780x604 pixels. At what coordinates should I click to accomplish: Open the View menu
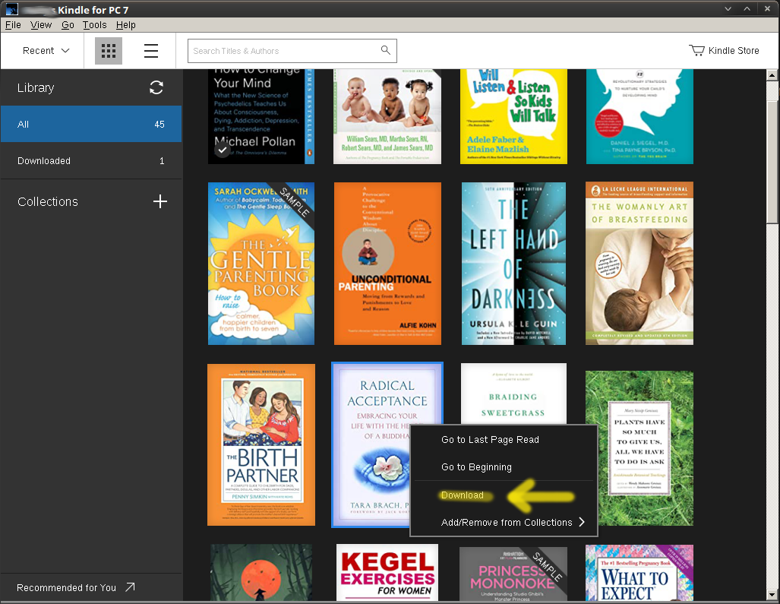(x=41, y=25)
